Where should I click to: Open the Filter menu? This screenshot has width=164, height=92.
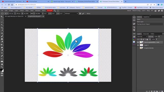point(27,11)
